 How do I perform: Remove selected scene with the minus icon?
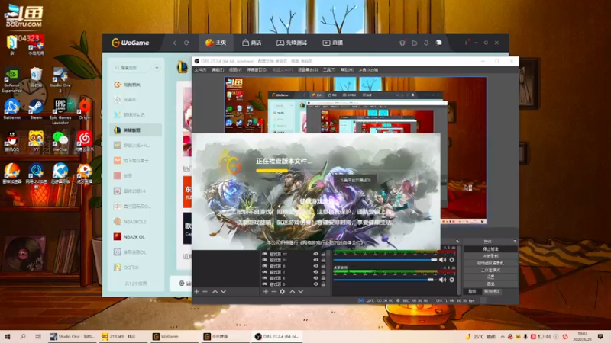click(205, 291)
